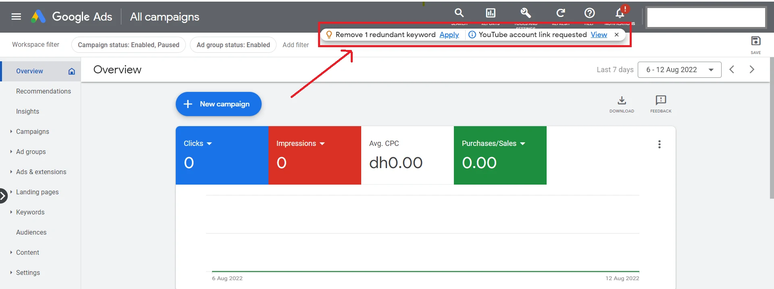
Task: Open the hamburger main menu
Action: [16, 17]
